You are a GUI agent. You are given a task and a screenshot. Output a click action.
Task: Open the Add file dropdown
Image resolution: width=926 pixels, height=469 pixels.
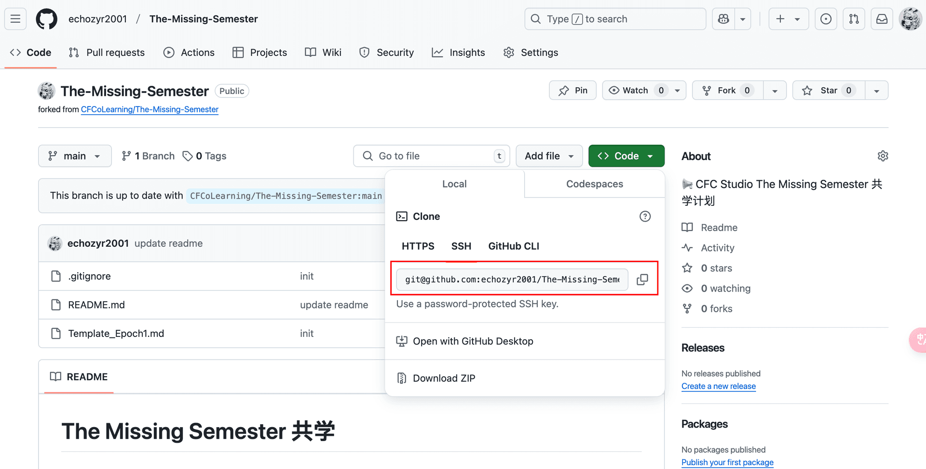549,156
